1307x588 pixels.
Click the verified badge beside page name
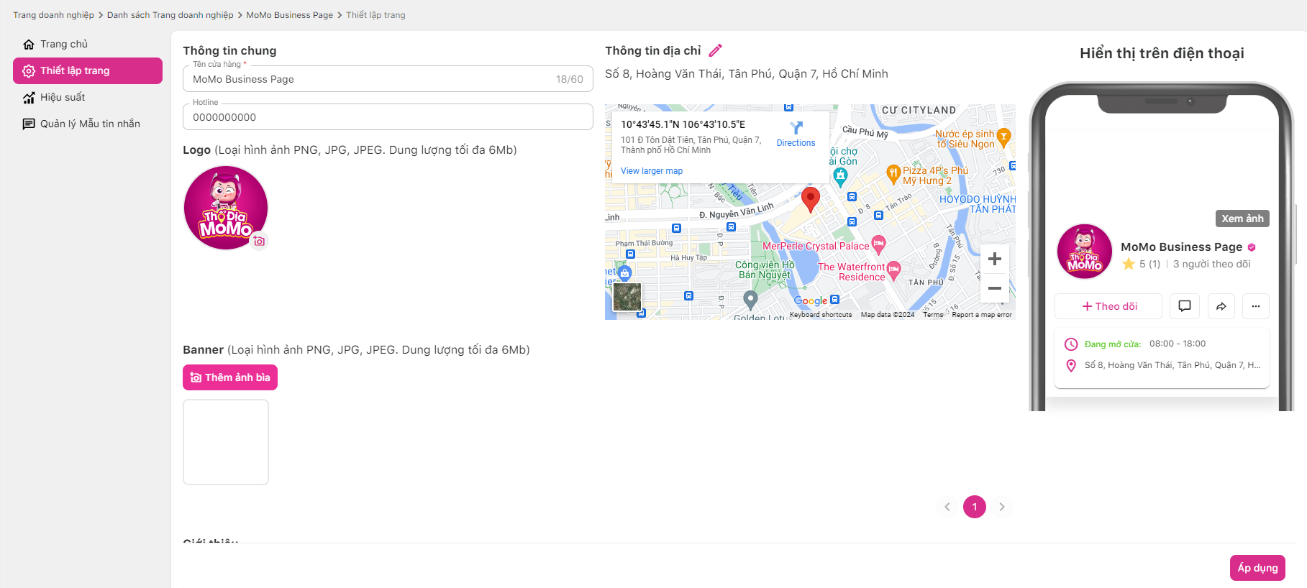[1252, 247]
